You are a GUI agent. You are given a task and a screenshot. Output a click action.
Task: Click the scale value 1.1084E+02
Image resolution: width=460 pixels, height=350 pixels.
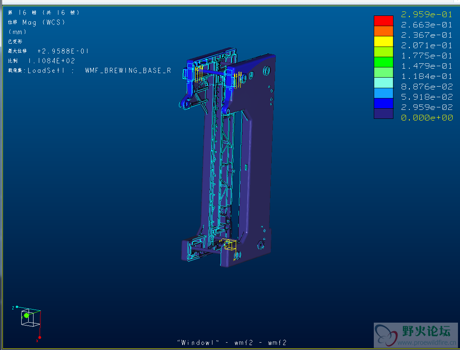tap(51, 61)
